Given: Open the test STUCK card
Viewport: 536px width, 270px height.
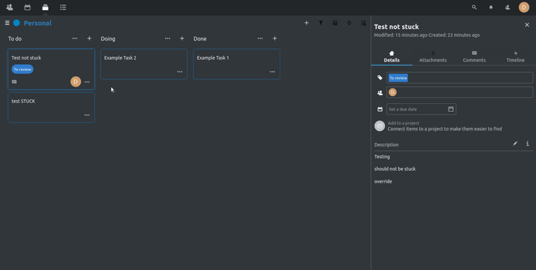Looking at the screenshot, I should [x=51, y=107].
